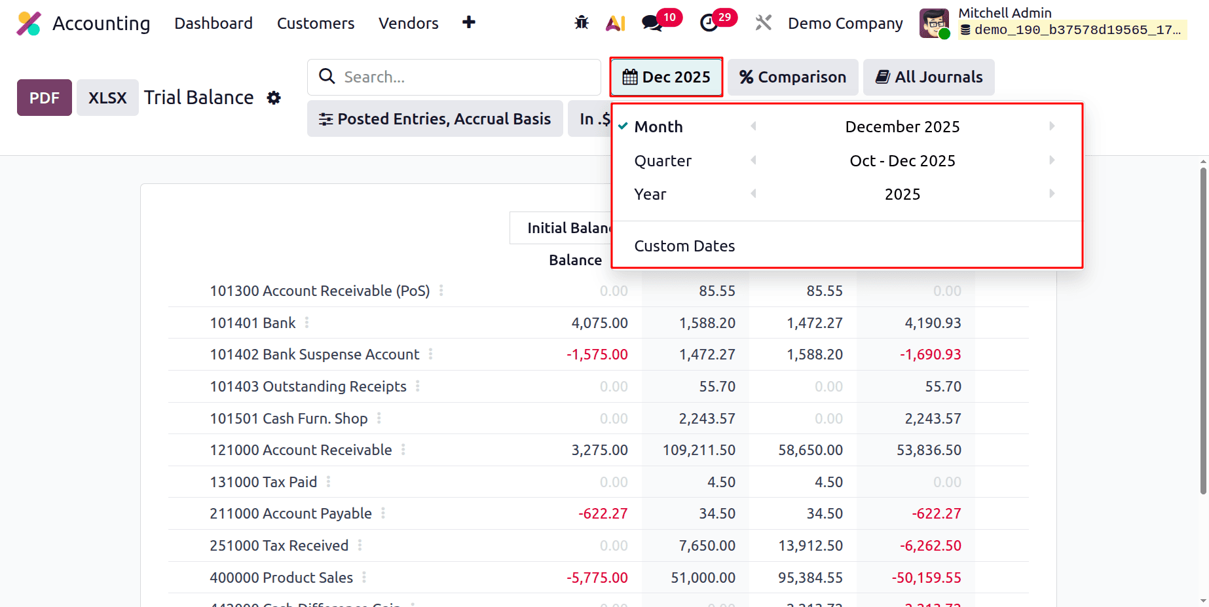The height and width of the screenshot is (607, 1209).
Task: Go to previous year before 2025
Action: click(x=754, y=193)
